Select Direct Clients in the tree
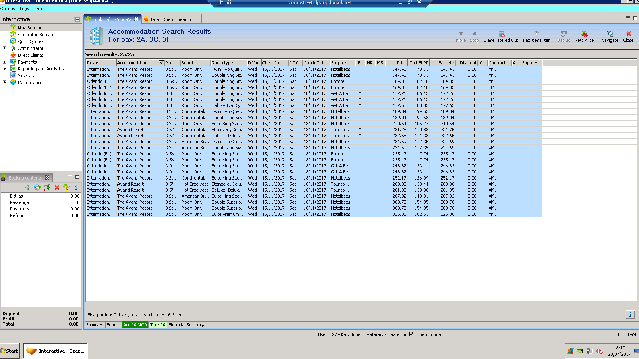Image resolution: width=639 pixels, height=359 pixels. 30,55
